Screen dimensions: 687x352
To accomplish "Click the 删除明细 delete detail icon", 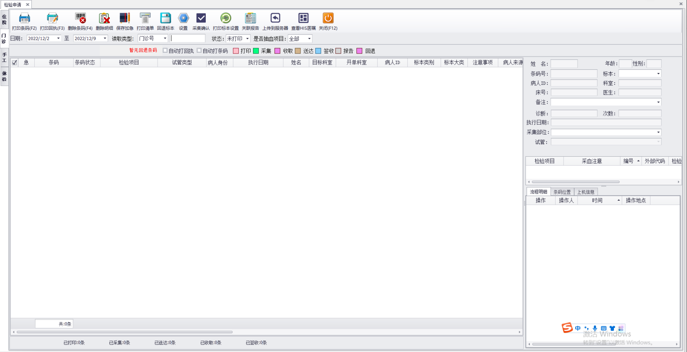I will click(x=104, y=18).
